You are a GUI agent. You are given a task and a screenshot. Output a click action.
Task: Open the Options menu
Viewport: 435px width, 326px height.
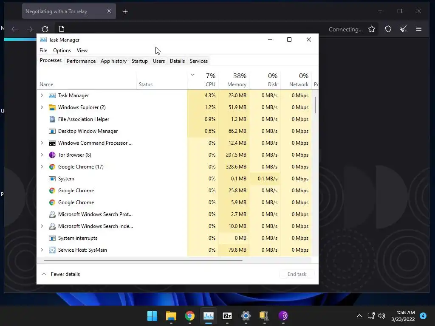point(62,51)
